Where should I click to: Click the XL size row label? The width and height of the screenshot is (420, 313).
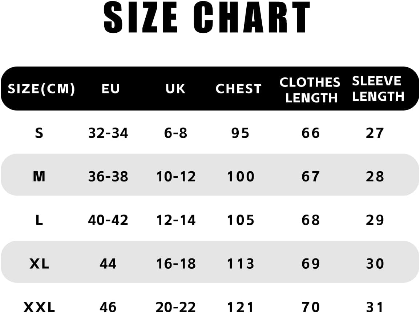click(x=39, y=264)
